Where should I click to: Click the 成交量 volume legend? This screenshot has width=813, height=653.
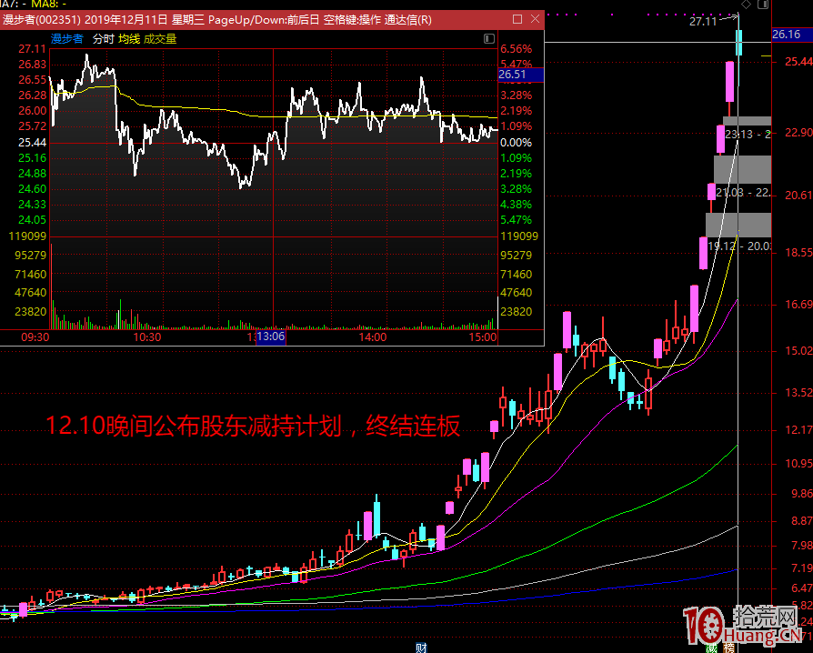[160, 39]
